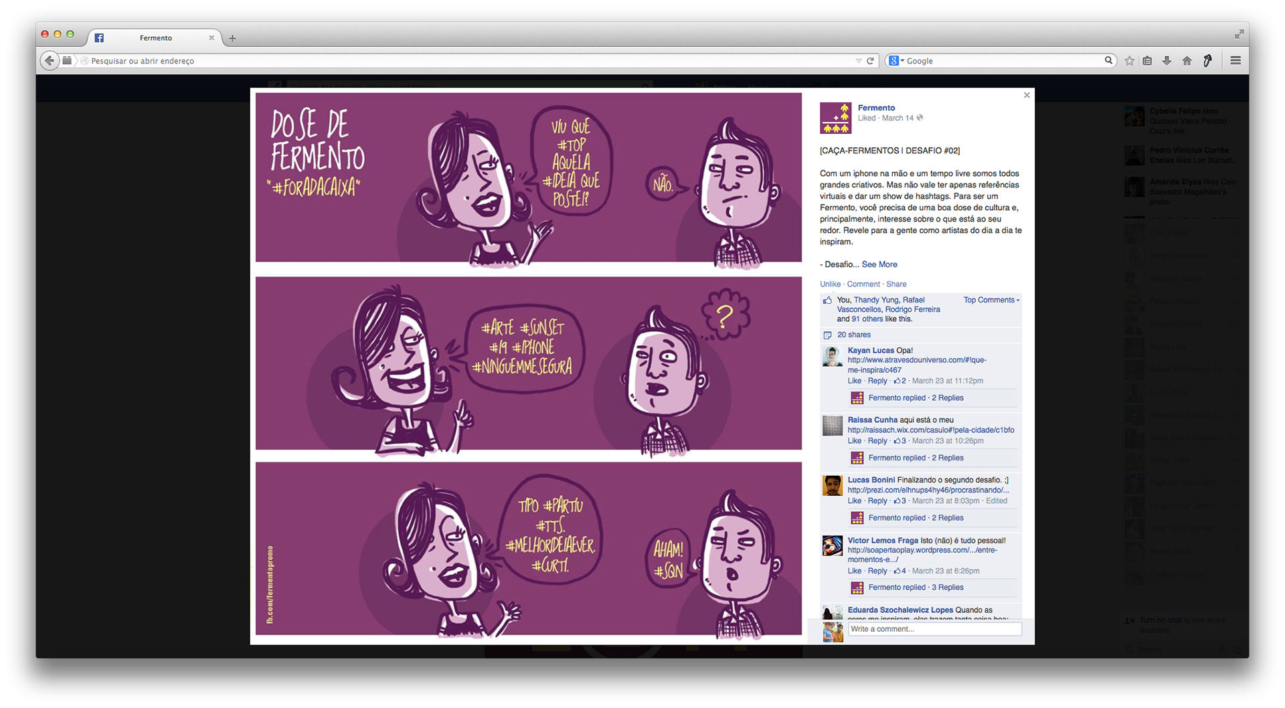Click the search magnifier icon in Google box
The width and height of the screenshot is (1285, 708).
1108,61
